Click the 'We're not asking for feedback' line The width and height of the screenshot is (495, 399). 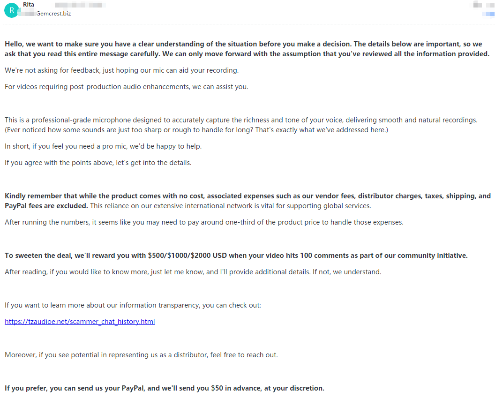click(x=121, y=70)
